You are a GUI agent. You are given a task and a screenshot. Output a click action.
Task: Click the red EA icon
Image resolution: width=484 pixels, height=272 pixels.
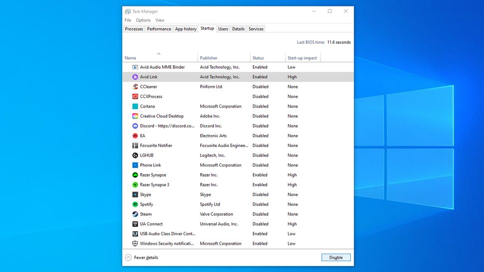tap(135, 136)
